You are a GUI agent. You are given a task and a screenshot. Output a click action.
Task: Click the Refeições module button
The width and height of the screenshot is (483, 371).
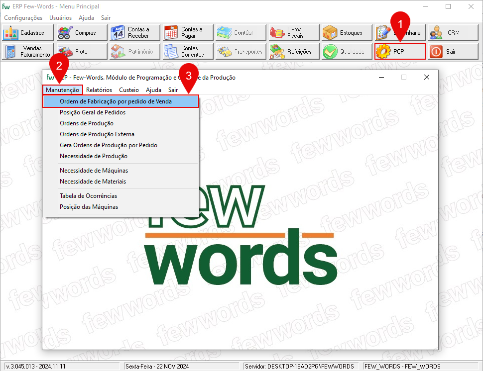click(x=294, y=51)
